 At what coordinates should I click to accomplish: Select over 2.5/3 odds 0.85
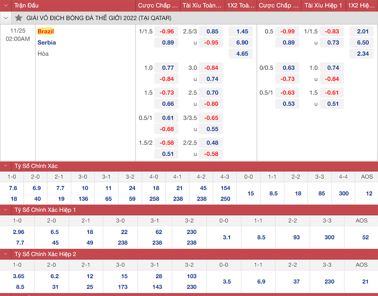[211, 31]
